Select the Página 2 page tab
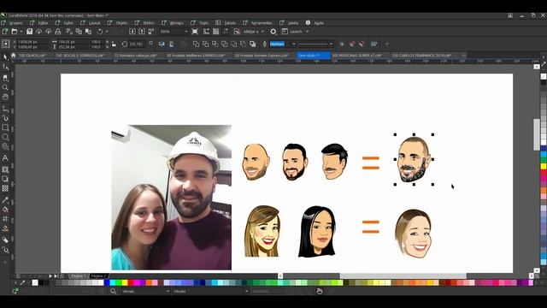The image size is (547, 308). pyautogui.click(x=99, y=275)
